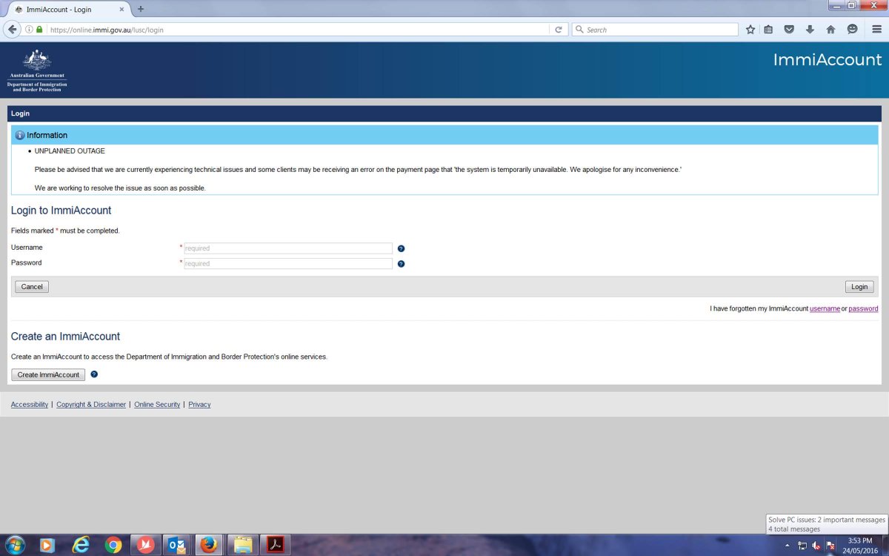Click Action Center flag in system tray
Viewport: 889px width, 556px height.
(x=830, y=546)
